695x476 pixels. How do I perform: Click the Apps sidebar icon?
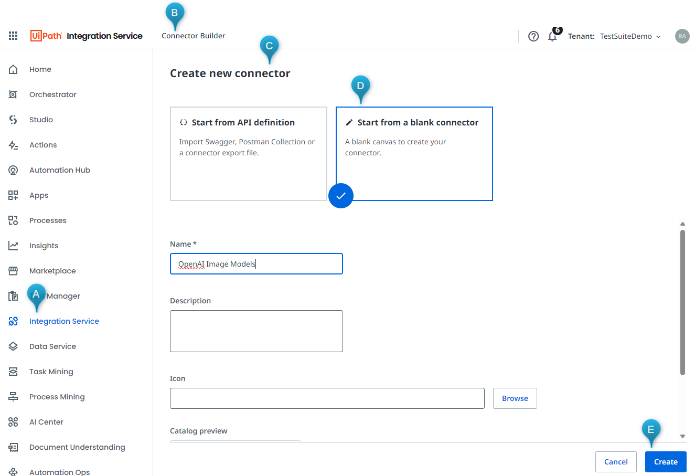coord(13,195)
